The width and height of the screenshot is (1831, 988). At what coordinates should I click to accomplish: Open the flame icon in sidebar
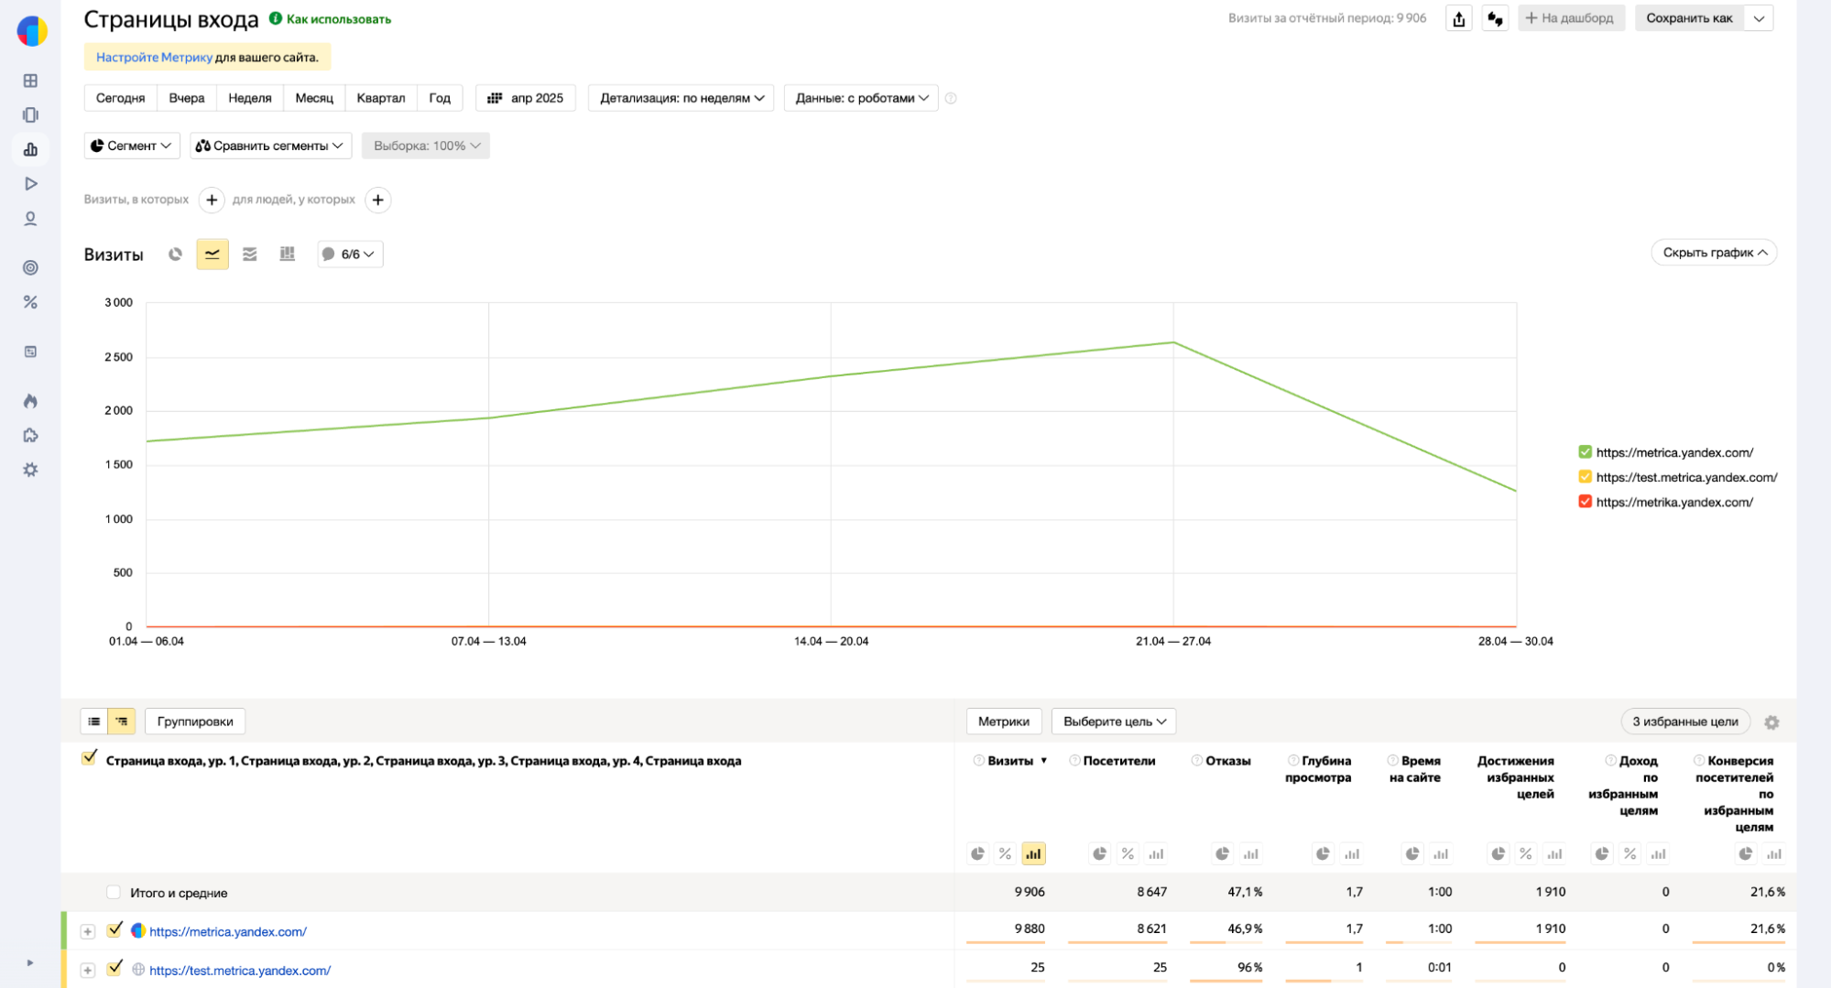[x=30, y=401]
